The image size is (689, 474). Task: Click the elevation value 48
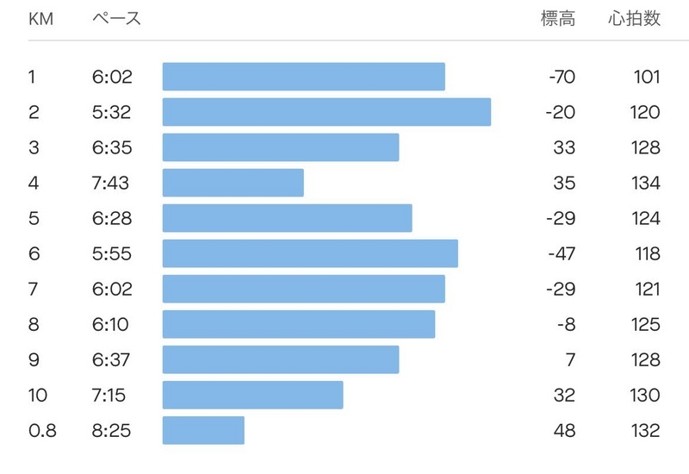click(x=565, y=430)
